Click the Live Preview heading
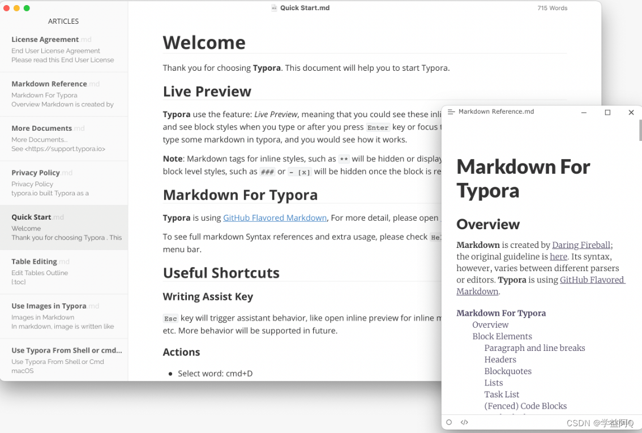642x433 pixels. pyautogui.click(x=207, y=92)
